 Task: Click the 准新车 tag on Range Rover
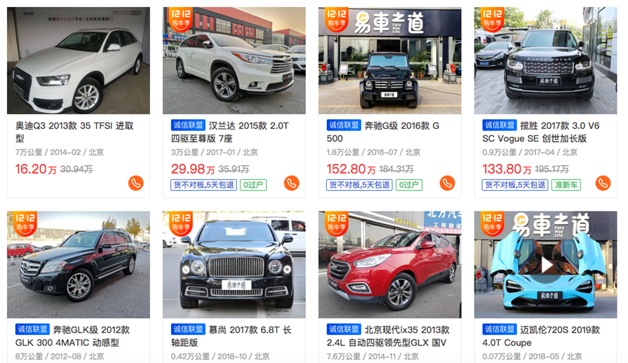point(566,185)
